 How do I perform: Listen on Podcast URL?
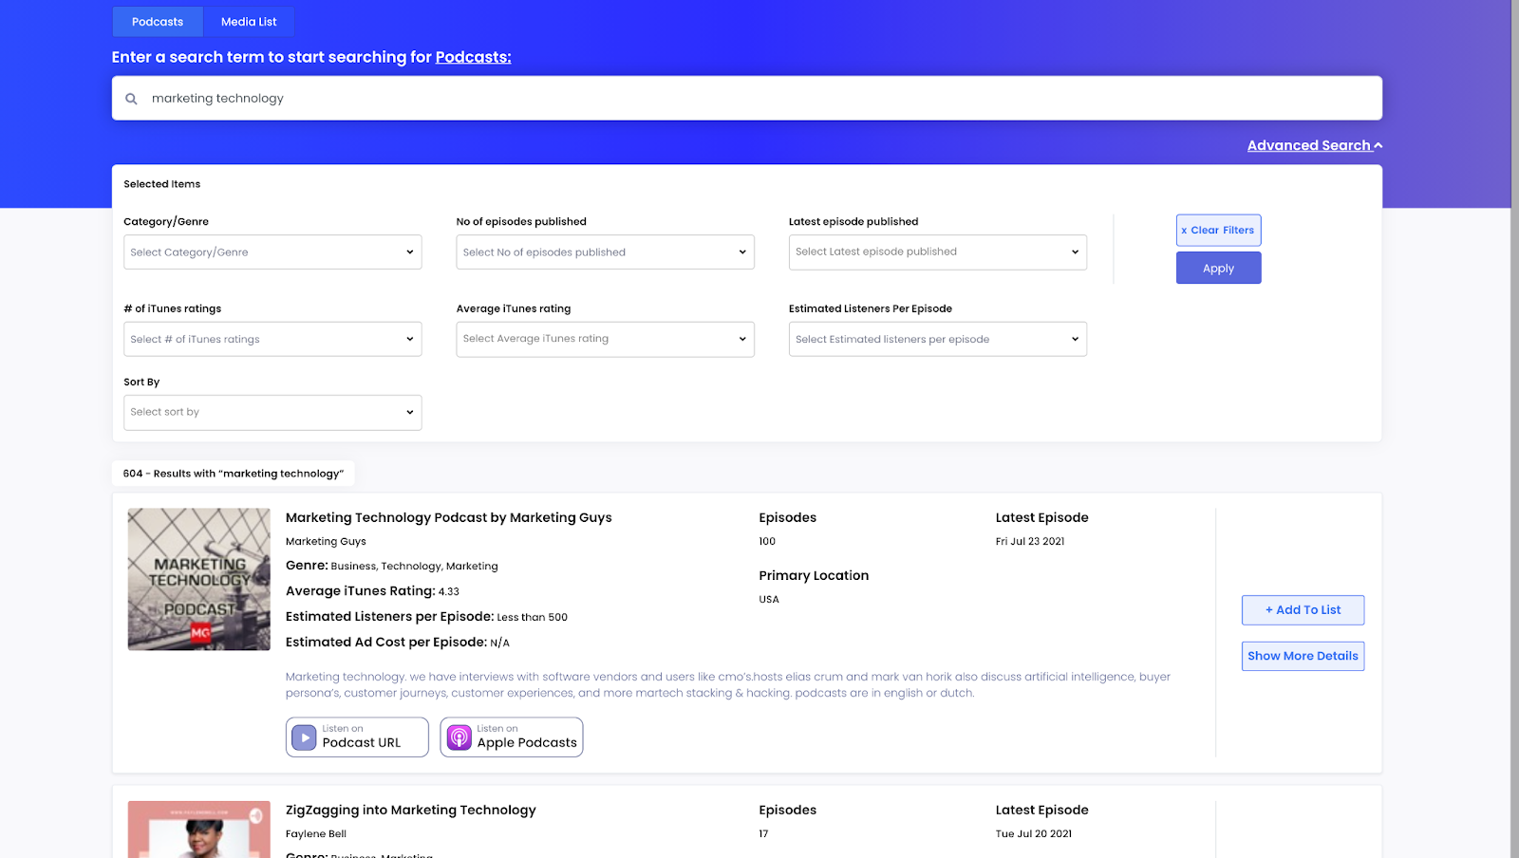tap(357, 737)
